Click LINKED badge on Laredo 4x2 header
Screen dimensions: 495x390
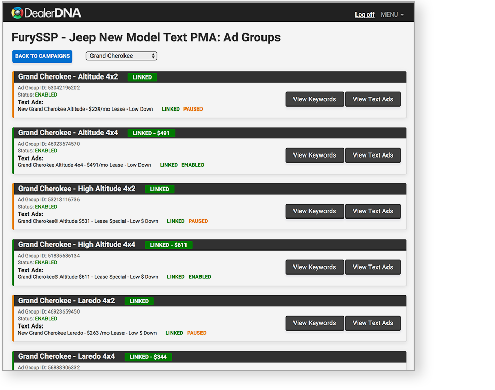[139, 301]
